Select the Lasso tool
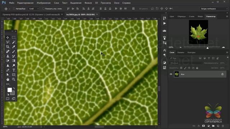The height and width of the screenshot is (129, 230). (8, 42)
